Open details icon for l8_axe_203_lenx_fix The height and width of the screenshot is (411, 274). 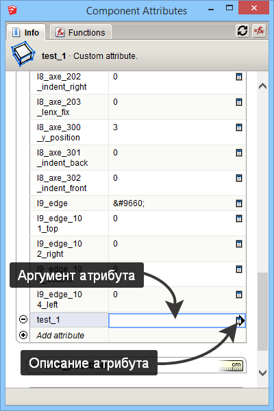pos(239,102)
